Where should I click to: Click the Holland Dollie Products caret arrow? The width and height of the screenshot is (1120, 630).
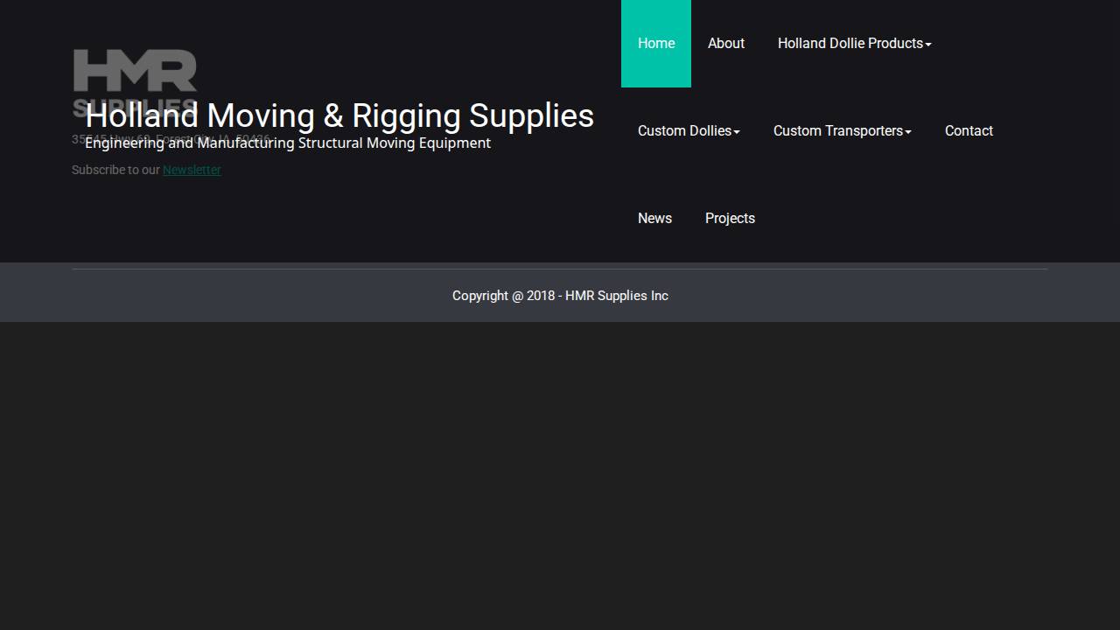[x=929, y=44]
